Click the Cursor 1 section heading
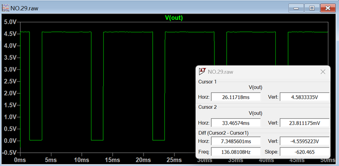The width and height of the screenshot is (339, 166). (207, 82)
